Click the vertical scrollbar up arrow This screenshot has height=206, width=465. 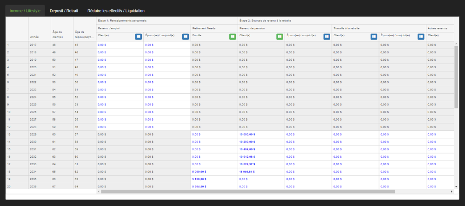(456, 44)
